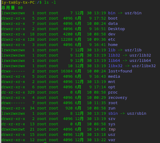Click the 'usr/bin' link target
This screenshot has height=143, width=160.
pyautogui.click(x=133, y=13)
